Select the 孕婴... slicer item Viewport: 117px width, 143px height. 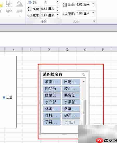tap(52, 122)
